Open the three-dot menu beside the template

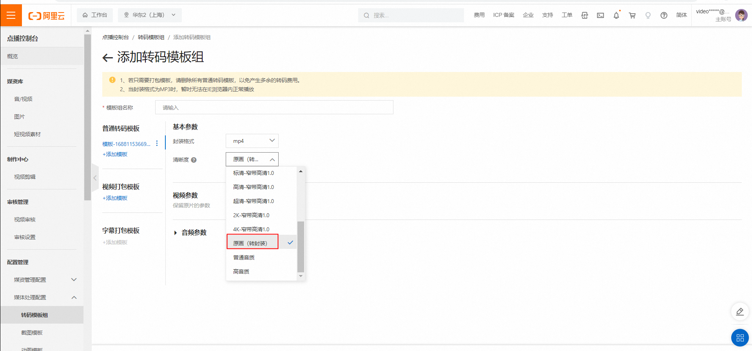point(157,144)
